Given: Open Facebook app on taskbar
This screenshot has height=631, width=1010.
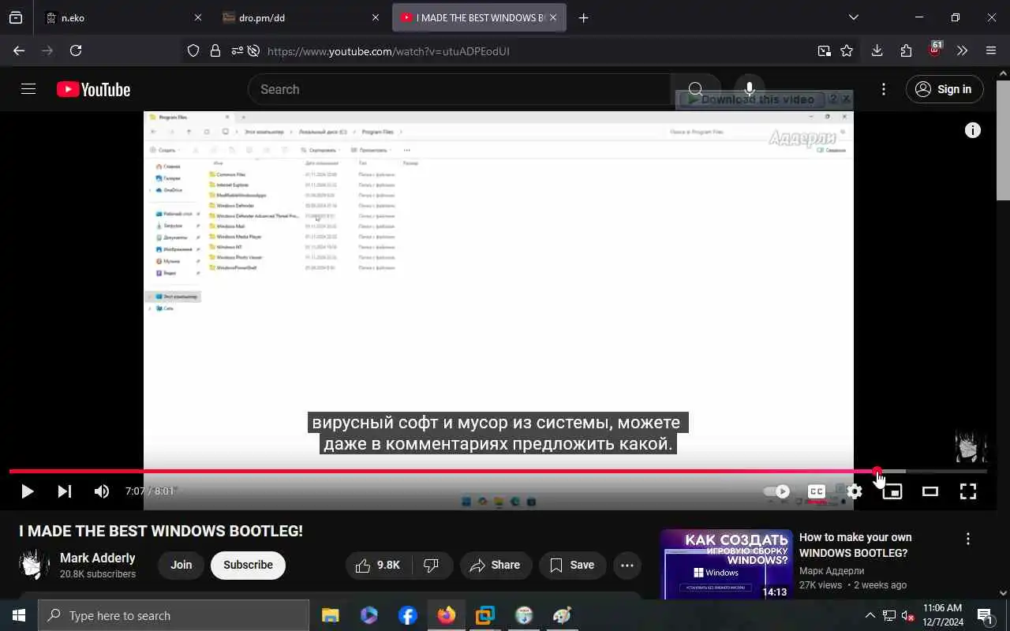Looking at the screenshot, I should coord(407,615).
